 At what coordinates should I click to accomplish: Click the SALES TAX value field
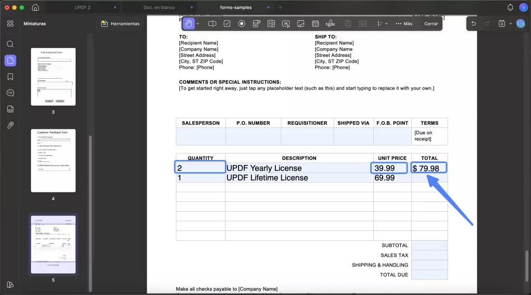coord(429,255)
